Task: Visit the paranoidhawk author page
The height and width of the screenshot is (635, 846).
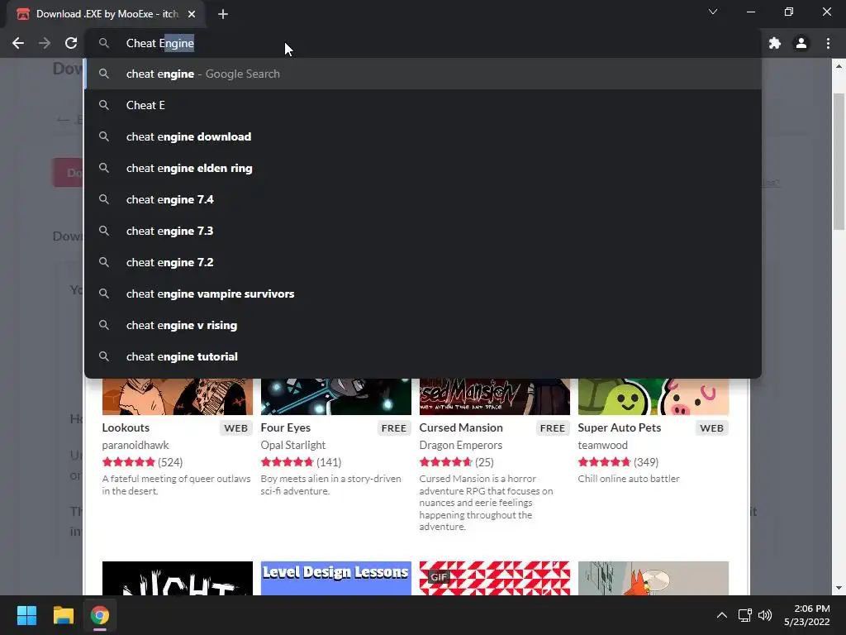Action: pos(135,445)
